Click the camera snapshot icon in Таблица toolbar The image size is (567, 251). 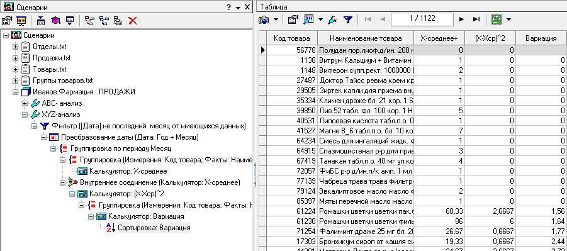click(264, 20)
